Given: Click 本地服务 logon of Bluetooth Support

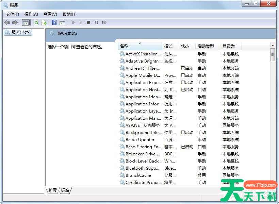Looking at the screenshot, I should [x=231, y=168].
